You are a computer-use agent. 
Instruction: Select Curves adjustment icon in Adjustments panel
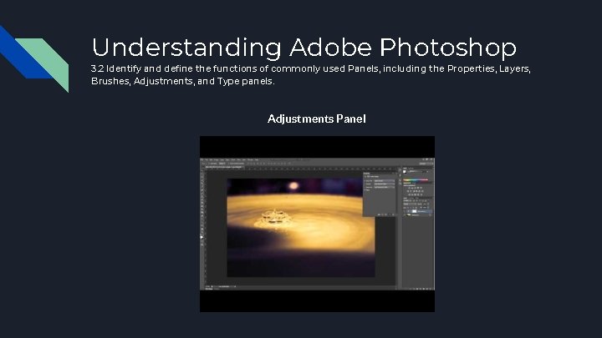point(416,188)
